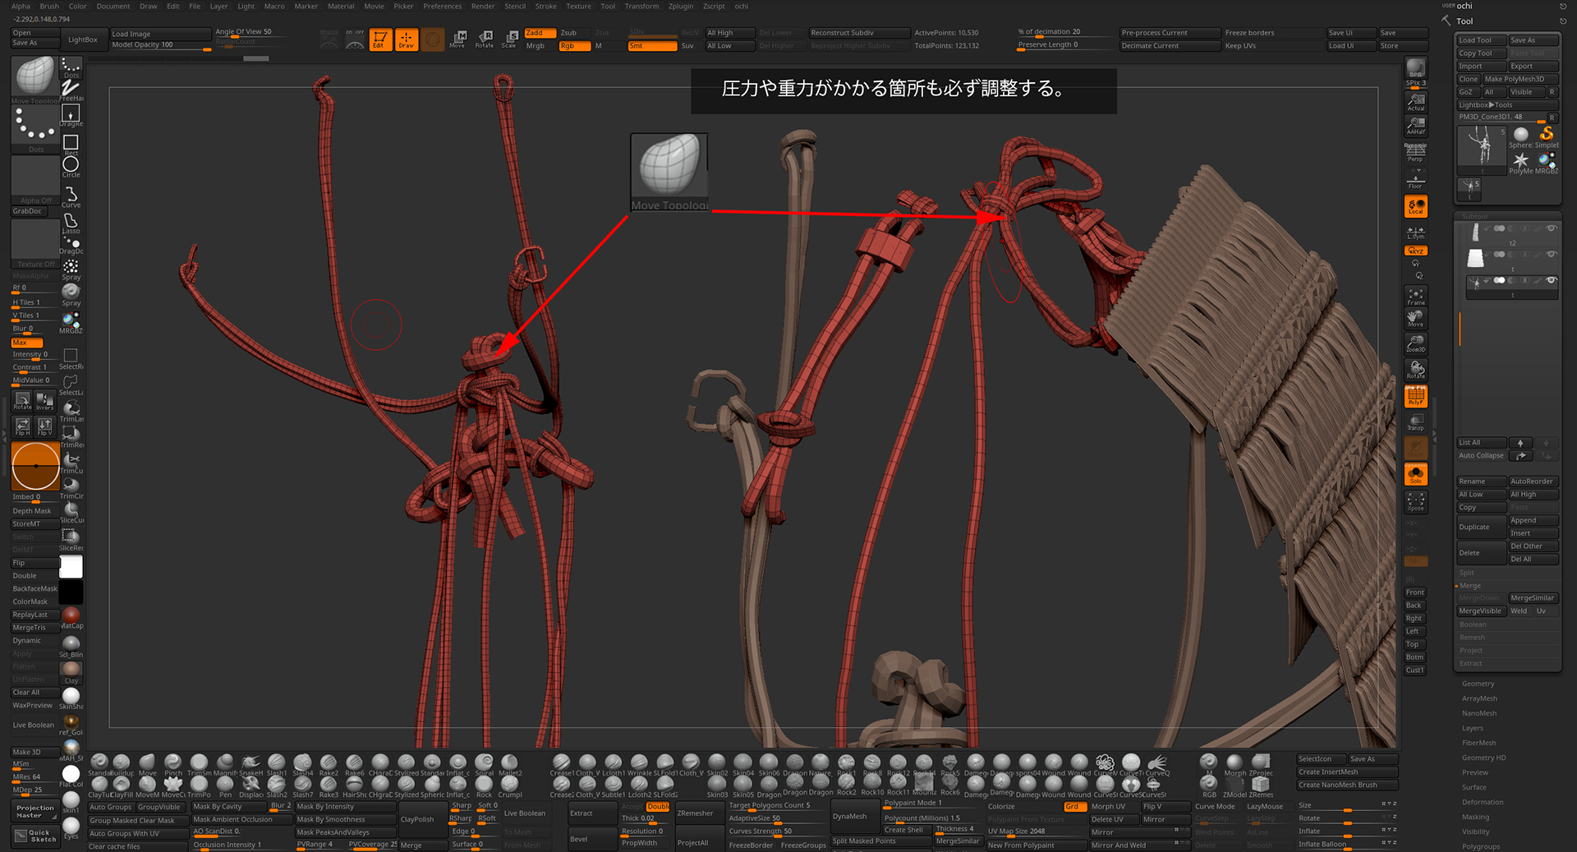Screen dimensions: 1577x852
Task: Click the MergeVisible button
Action: tap(1481, 611)
